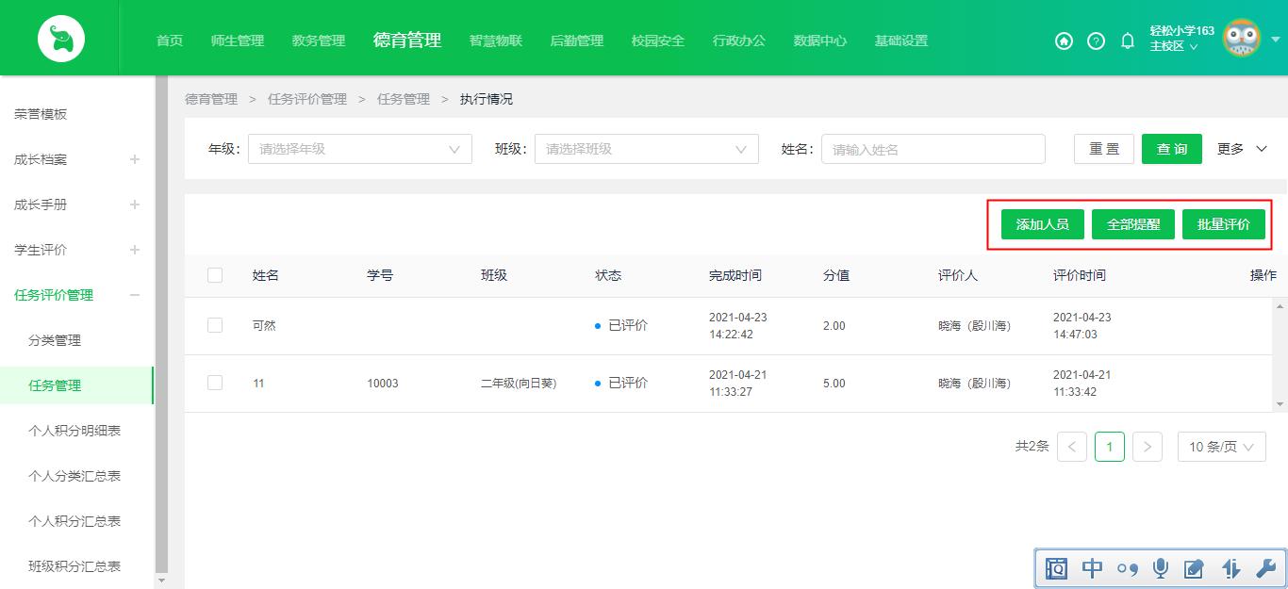Screen dimensions: 1288x589
Task: Toggle full/half-width mode on IME bar
Action: click(x=1230, y=568)
